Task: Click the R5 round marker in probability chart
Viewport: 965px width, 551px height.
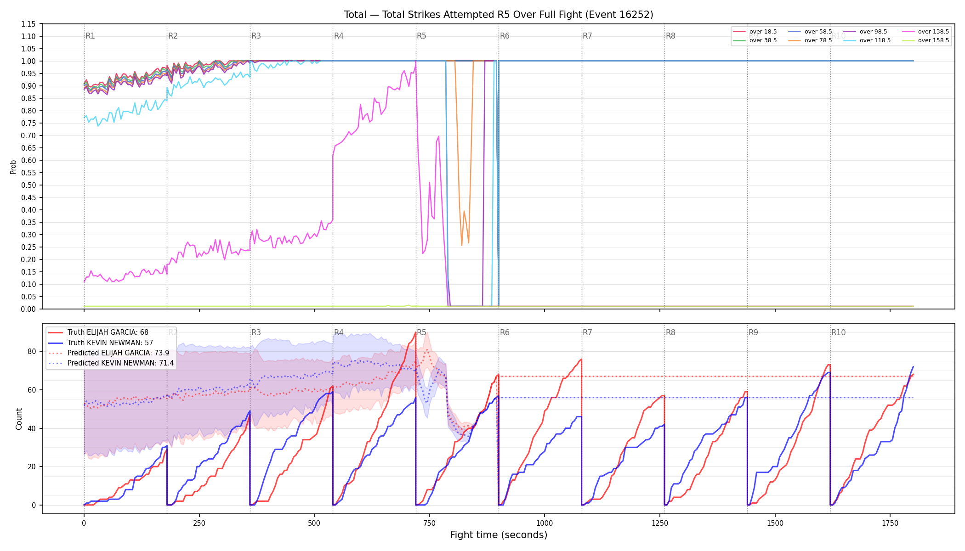Action: click(421, 36)
